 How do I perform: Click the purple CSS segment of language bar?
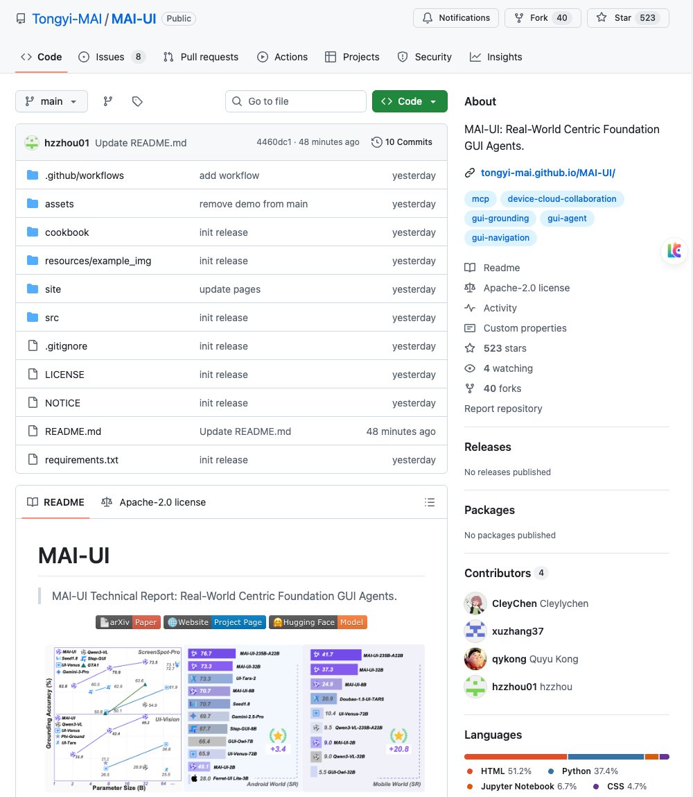(x=665, y=757)
